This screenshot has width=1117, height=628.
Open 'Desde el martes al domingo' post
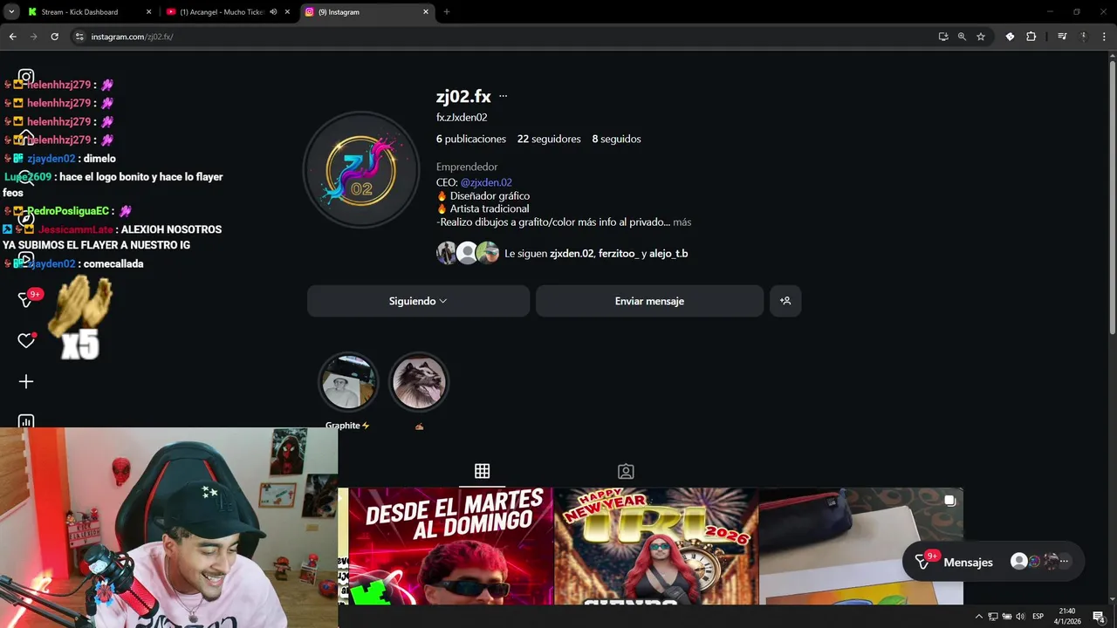tap(451, 546)
